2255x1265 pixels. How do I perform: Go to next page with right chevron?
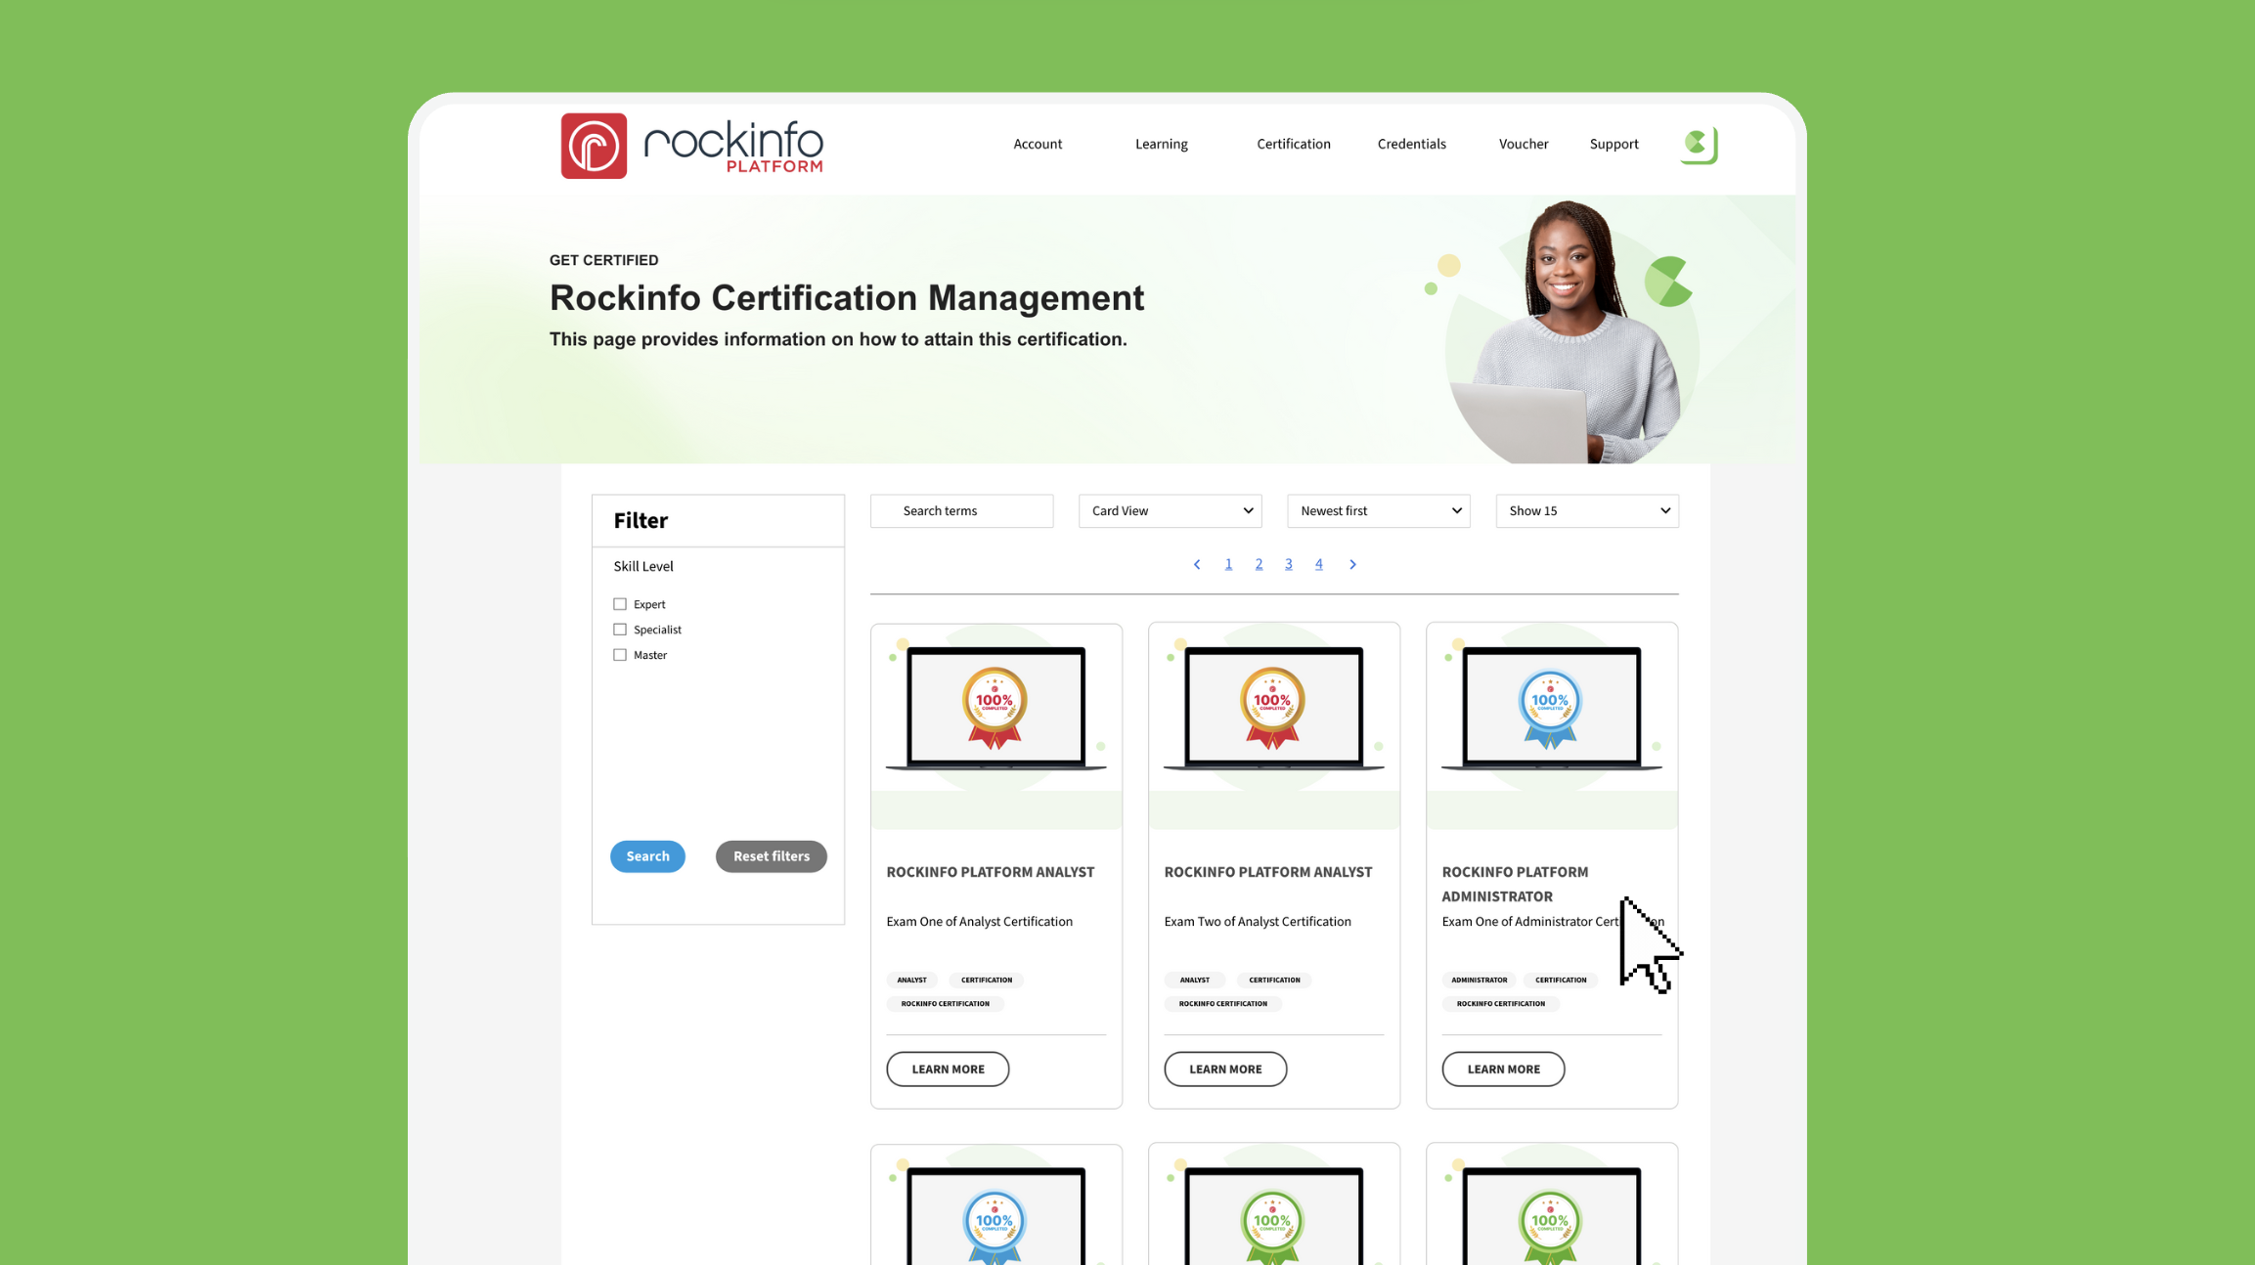[1352, 564]
